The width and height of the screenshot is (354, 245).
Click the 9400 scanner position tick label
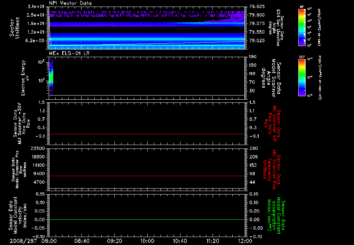tap(39, 174)
